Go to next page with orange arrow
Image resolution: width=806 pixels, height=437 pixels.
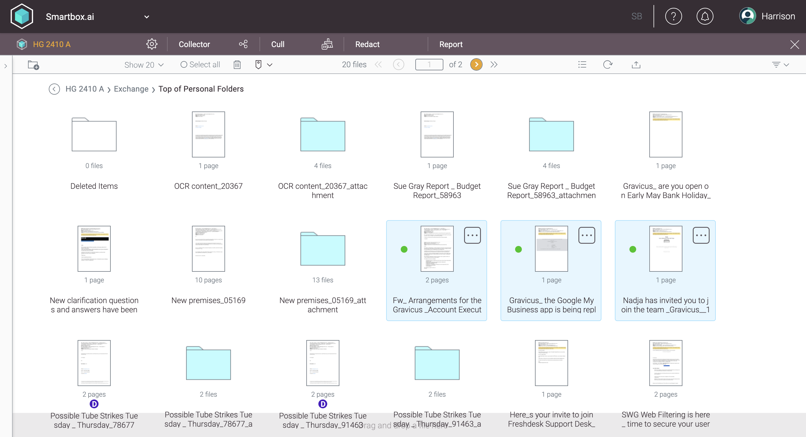point(476,65)
